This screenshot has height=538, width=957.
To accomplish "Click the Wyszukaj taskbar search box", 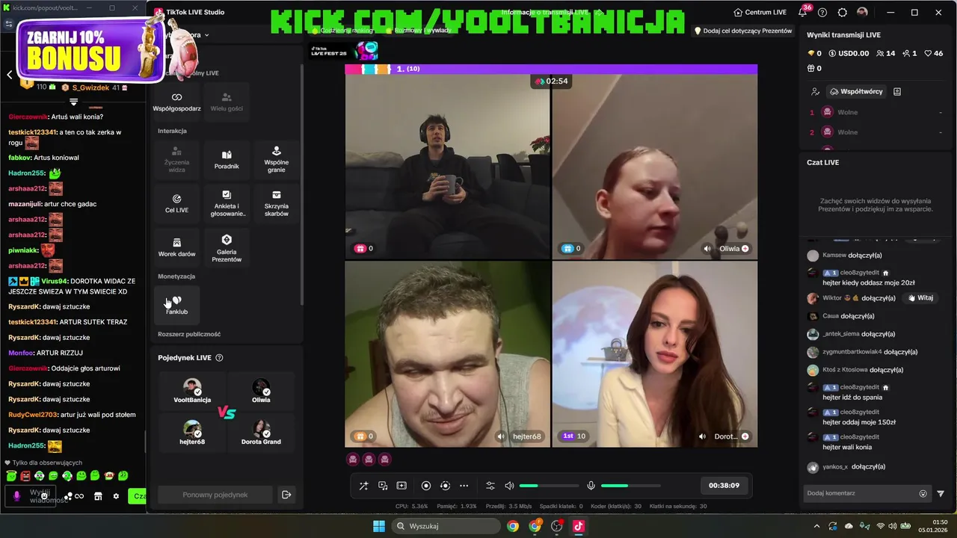I will tap(447, 526).
